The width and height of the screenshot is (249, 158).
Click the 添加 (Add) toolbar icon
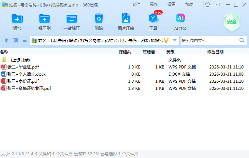(x=17, y=19)
